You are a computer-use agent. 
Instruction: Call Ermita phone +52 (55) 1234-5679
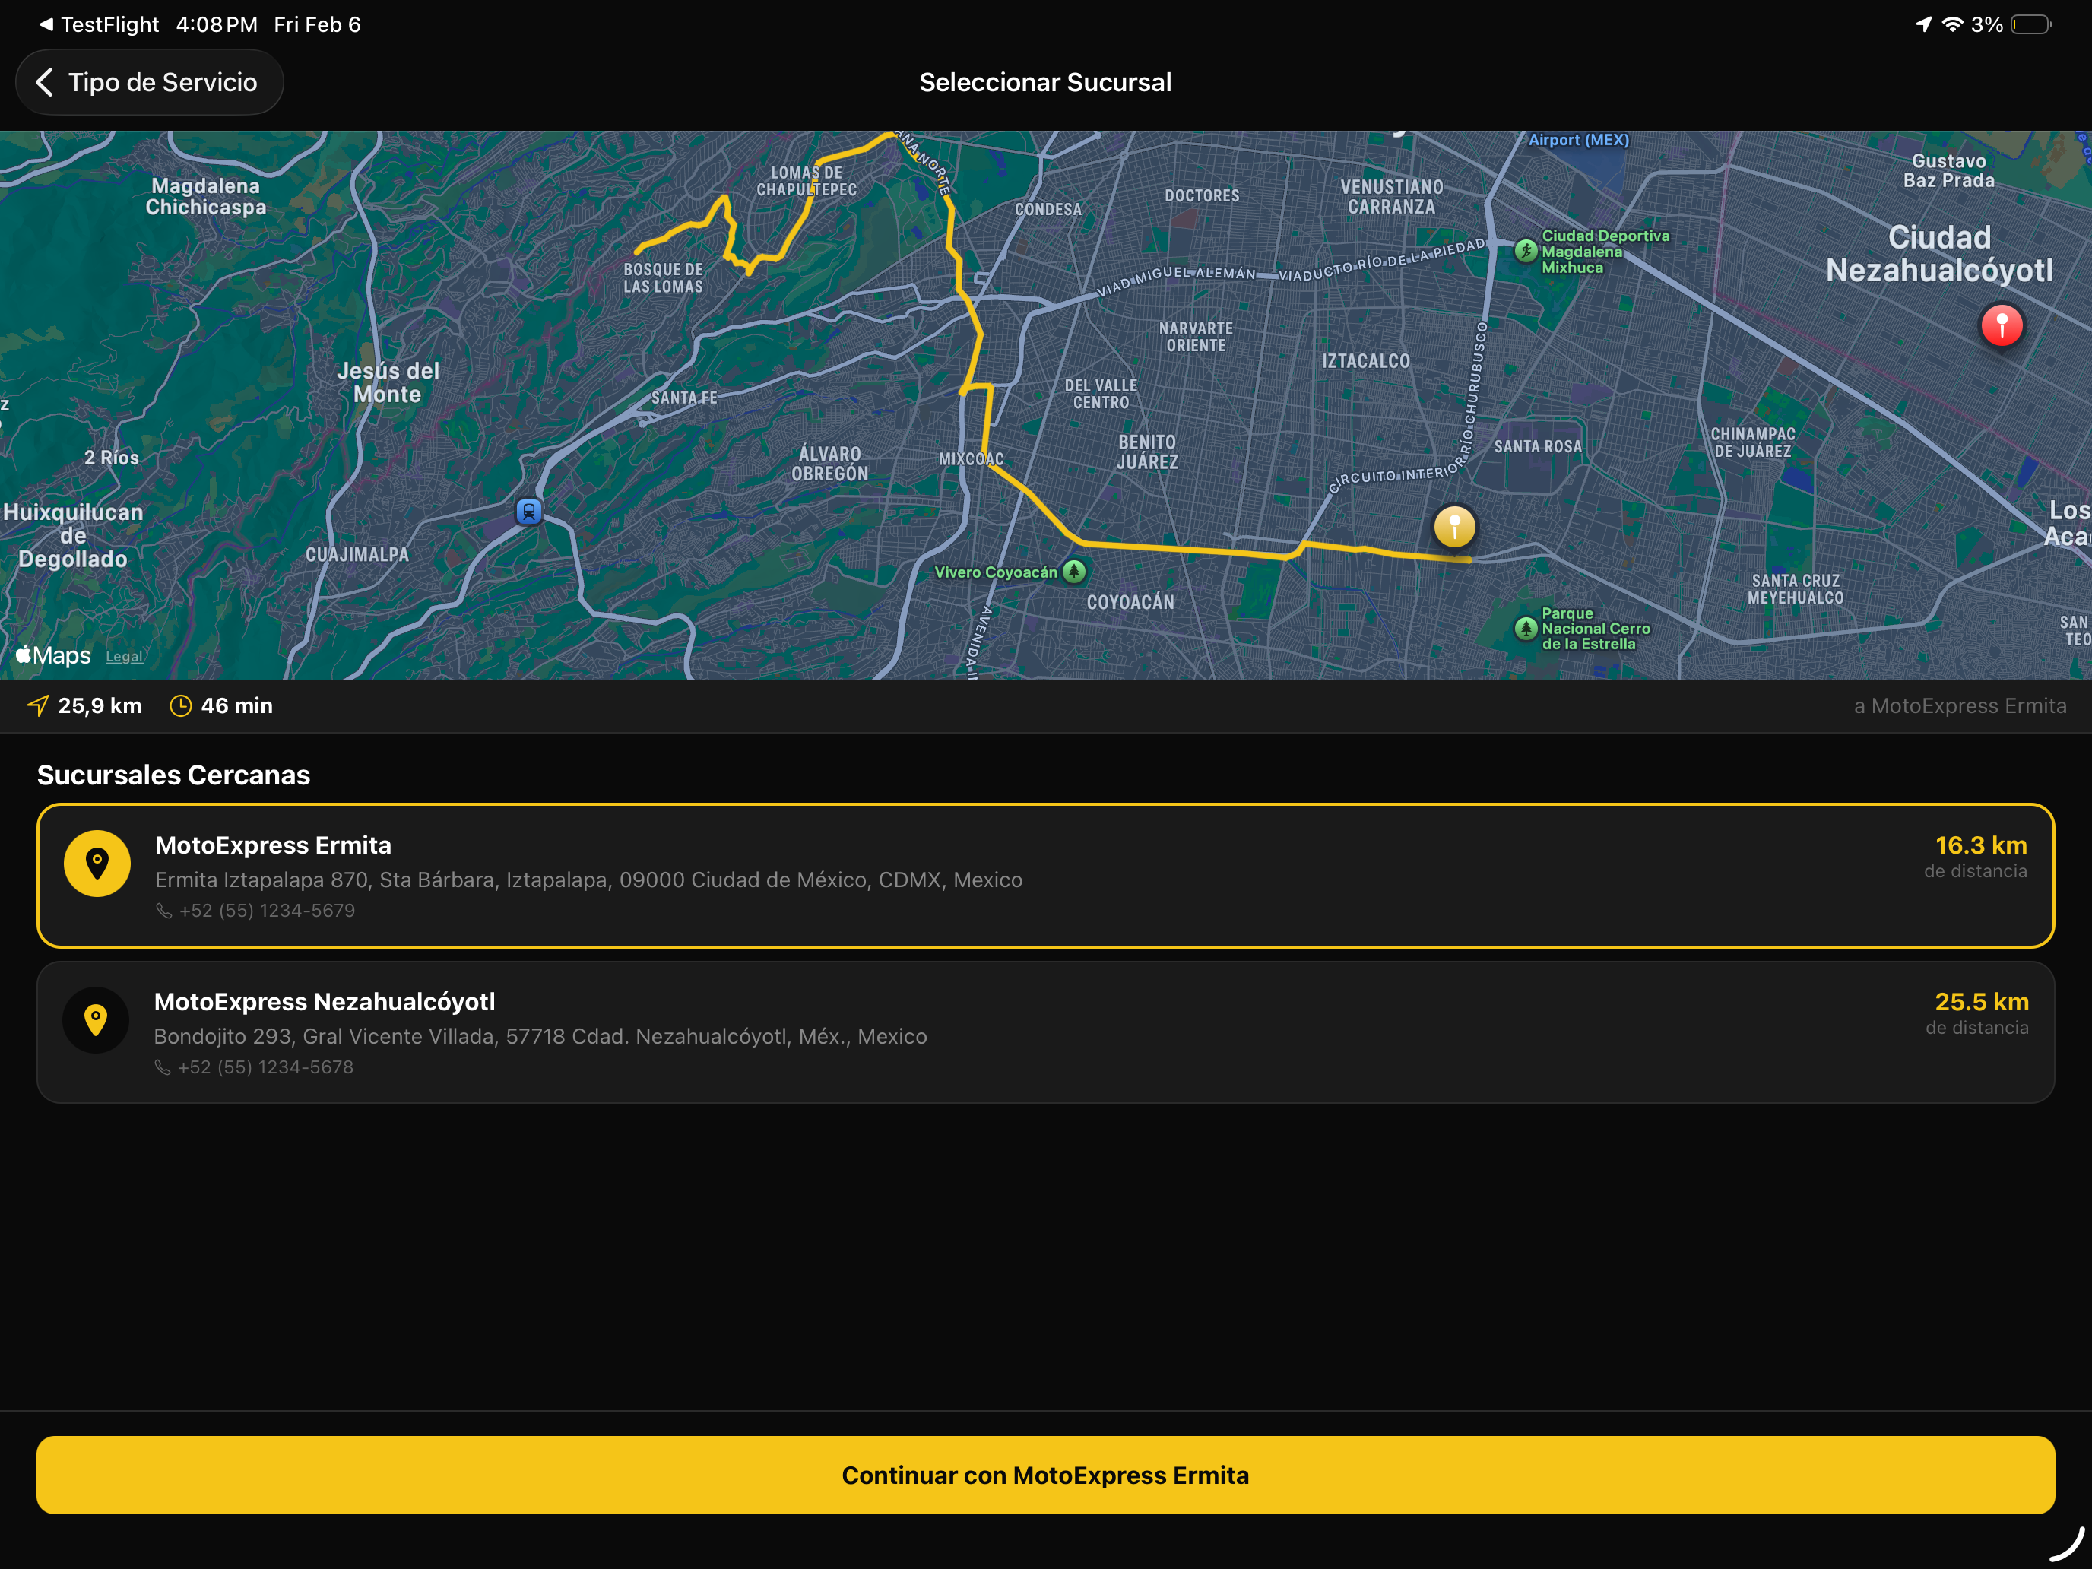[267, 911]
